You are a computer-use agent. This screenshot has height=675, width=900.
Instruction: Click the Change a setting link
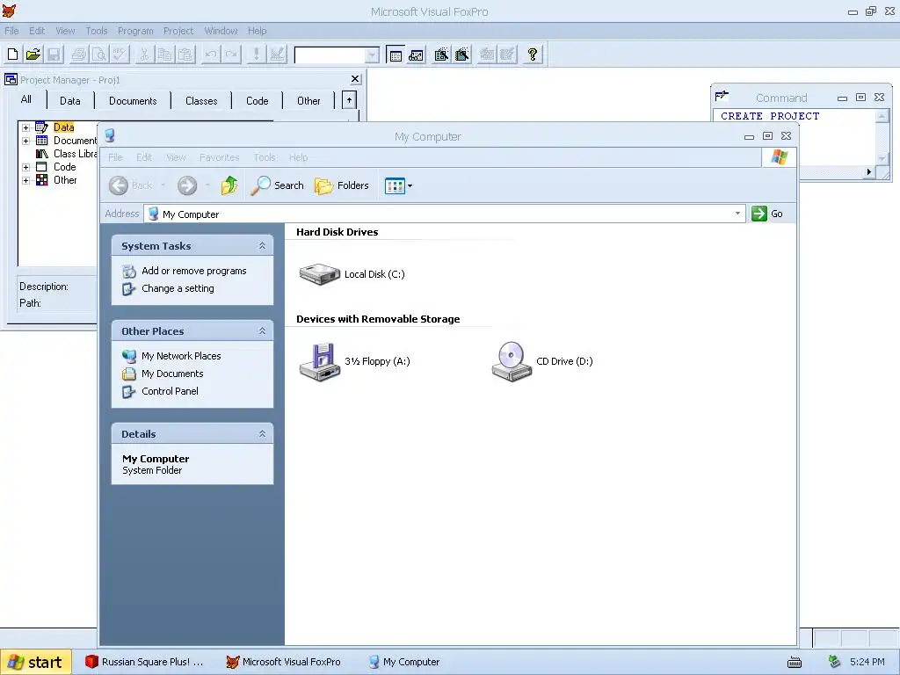[178, 288]
